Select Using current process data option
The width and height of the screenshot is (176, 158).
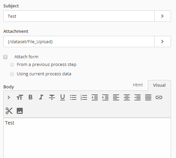12,74
